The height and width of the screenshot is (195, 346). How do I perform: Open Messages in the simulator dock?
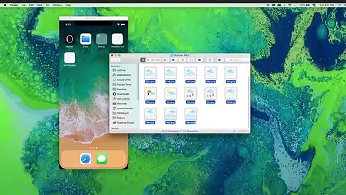[102, 159]
